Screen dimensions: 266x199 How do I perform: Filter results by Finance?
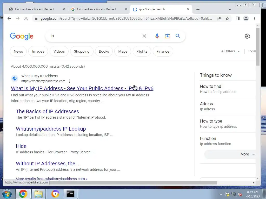163,51
